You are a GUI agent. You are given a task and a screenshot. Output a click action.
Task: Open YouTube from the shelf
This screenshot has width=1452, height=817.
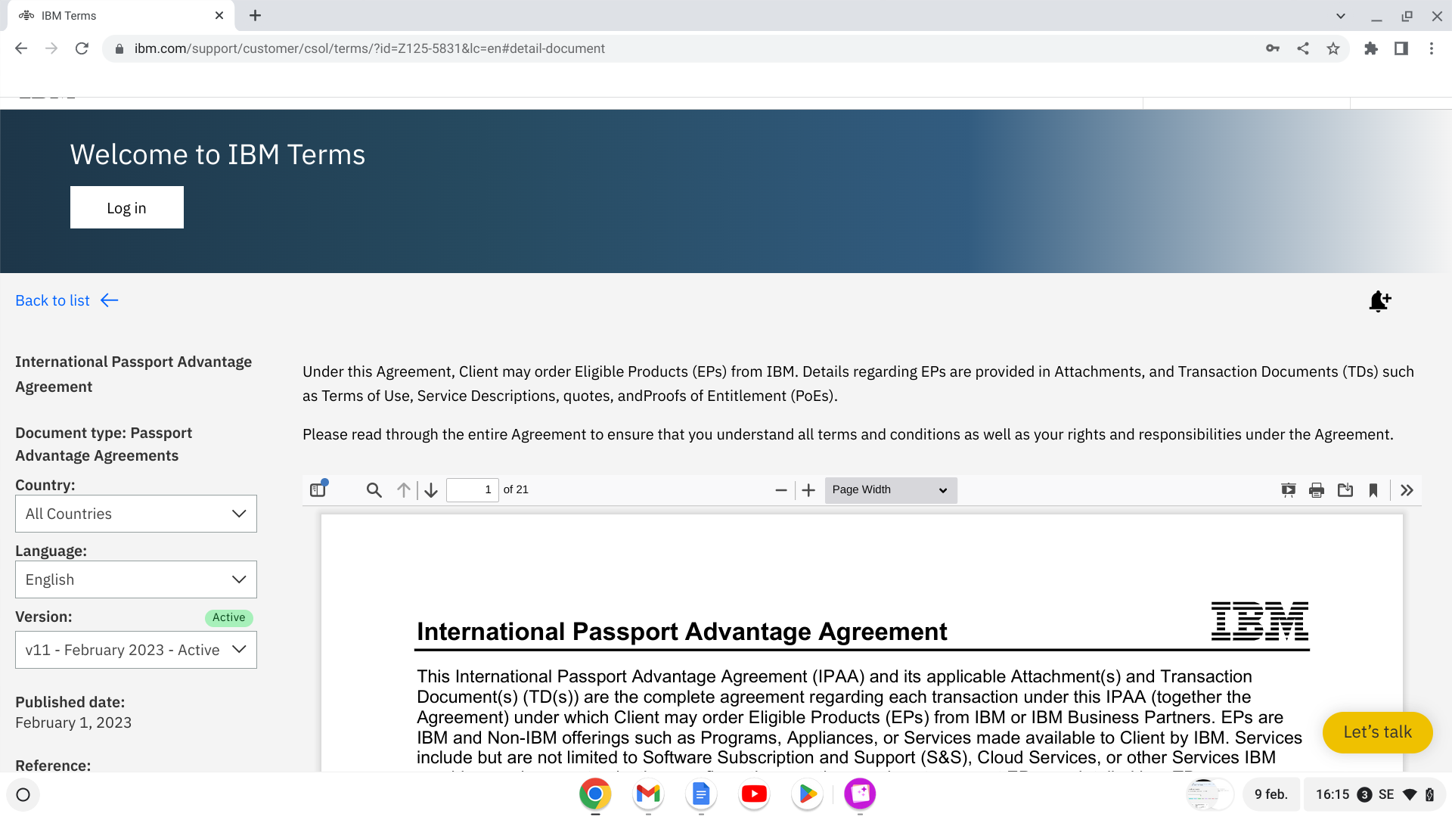pos(754,794)
